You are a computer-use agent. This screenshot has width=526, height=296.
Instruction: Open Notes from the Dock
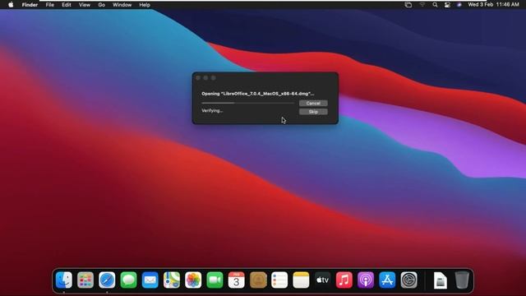coord(301,280)
